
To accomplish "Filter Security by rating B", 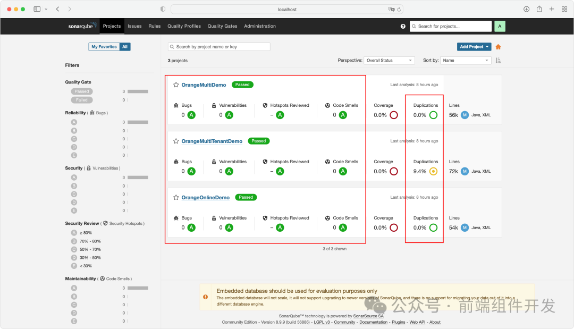I will (74, 186).
